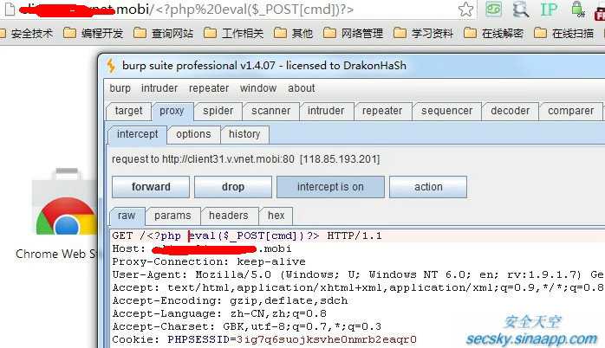Show the params request view tab
The image size is (605, 348).
click(x=172, y=216)
